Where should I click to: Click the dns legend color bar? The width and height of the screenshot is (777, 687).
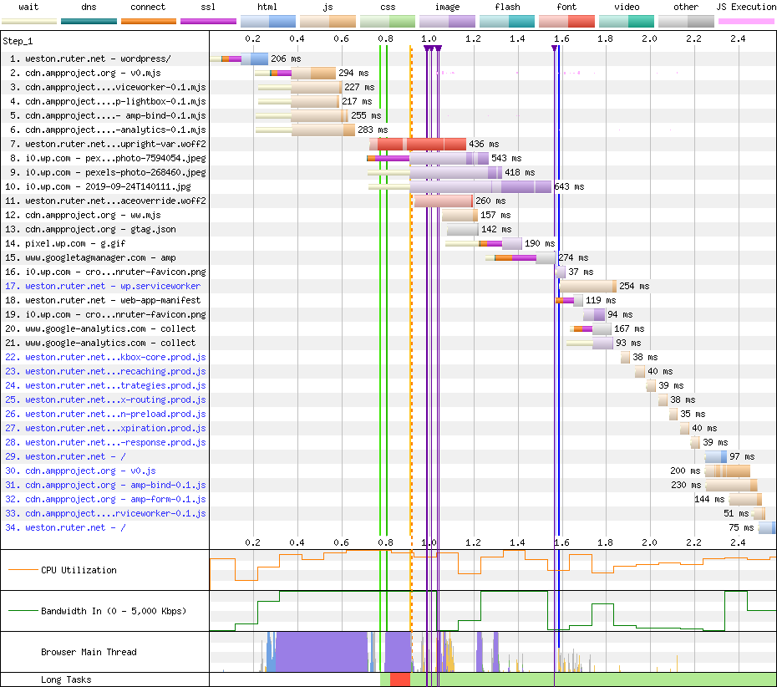(89, 20)
